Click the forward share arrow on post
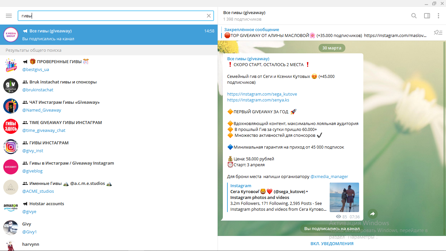Viewport: 446px width, 251px height. [372, 214]
